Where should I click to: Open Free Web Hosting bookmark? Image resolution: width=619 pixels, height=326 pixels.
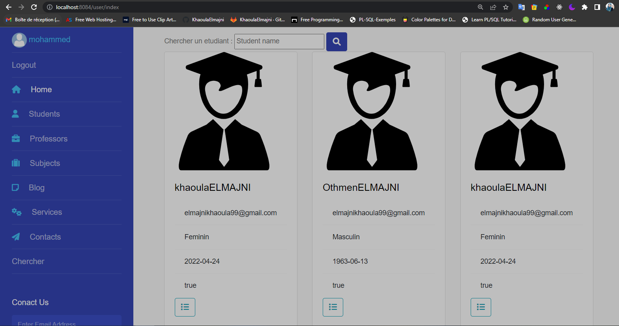pos(91,20)
